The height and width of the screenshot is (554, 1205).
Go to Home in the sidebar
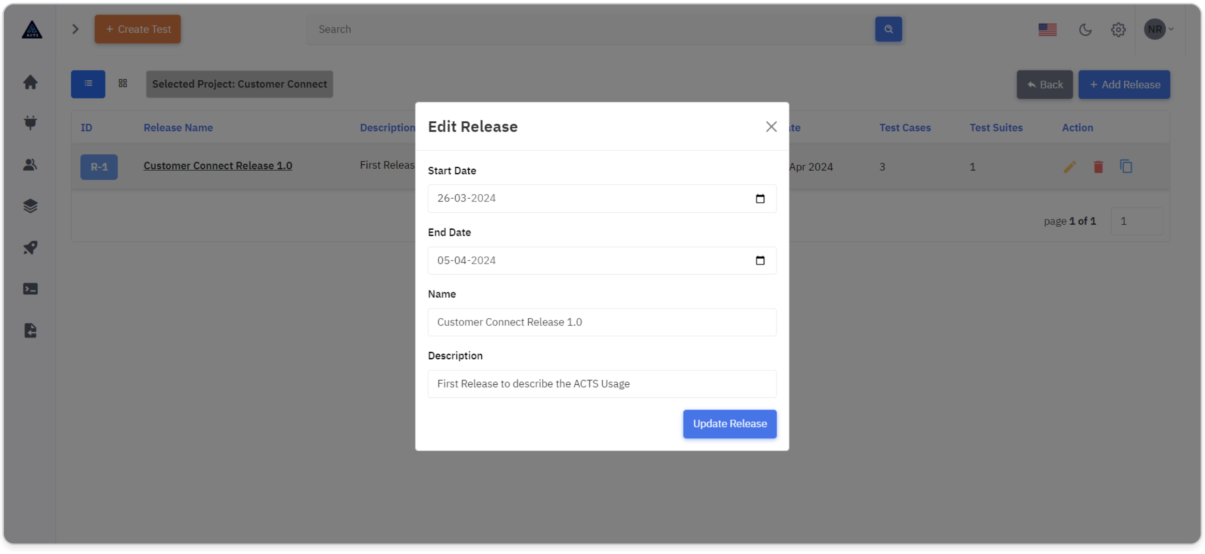coord(30,82)
